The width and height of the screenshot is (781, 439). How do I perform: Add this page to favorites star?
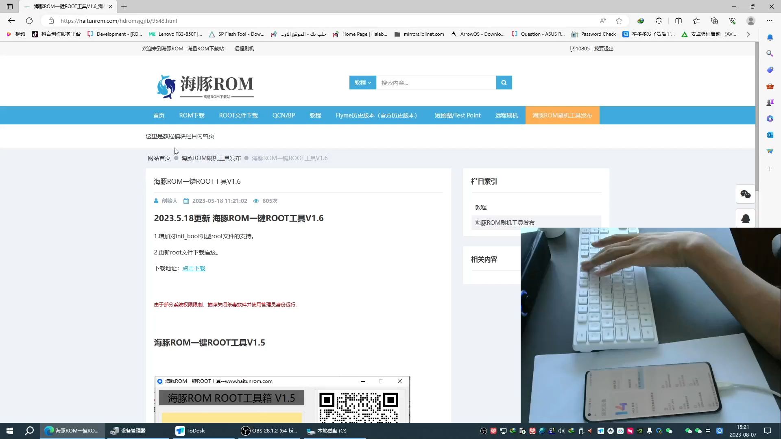click(619, 21)
